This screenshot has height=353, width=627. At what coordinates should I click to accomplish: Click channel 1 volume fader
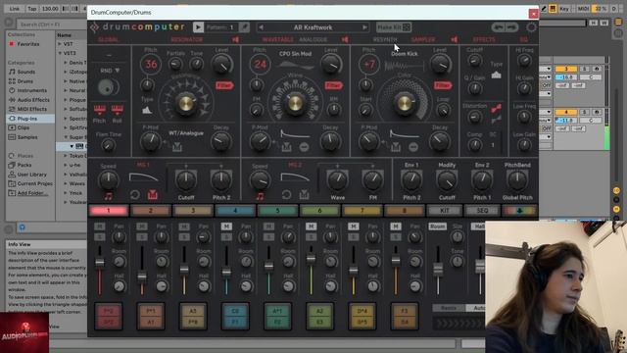pos(100,262)
